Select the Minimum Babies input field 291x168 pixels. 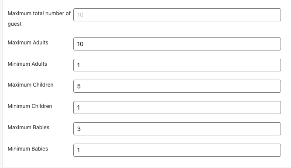(177, 150)
